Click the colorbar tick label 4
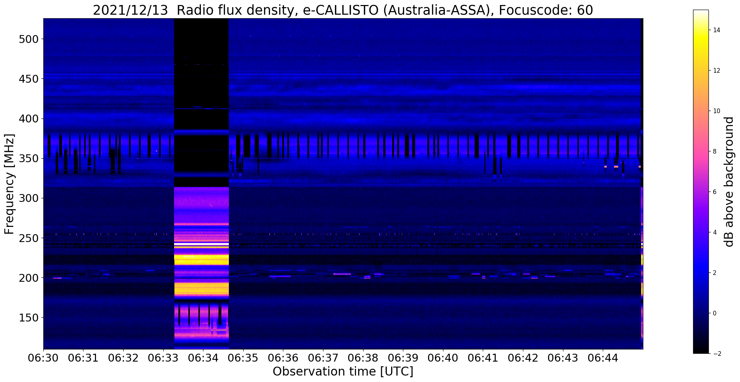Screen dimensions: 740x382 (x=715, y=232)
